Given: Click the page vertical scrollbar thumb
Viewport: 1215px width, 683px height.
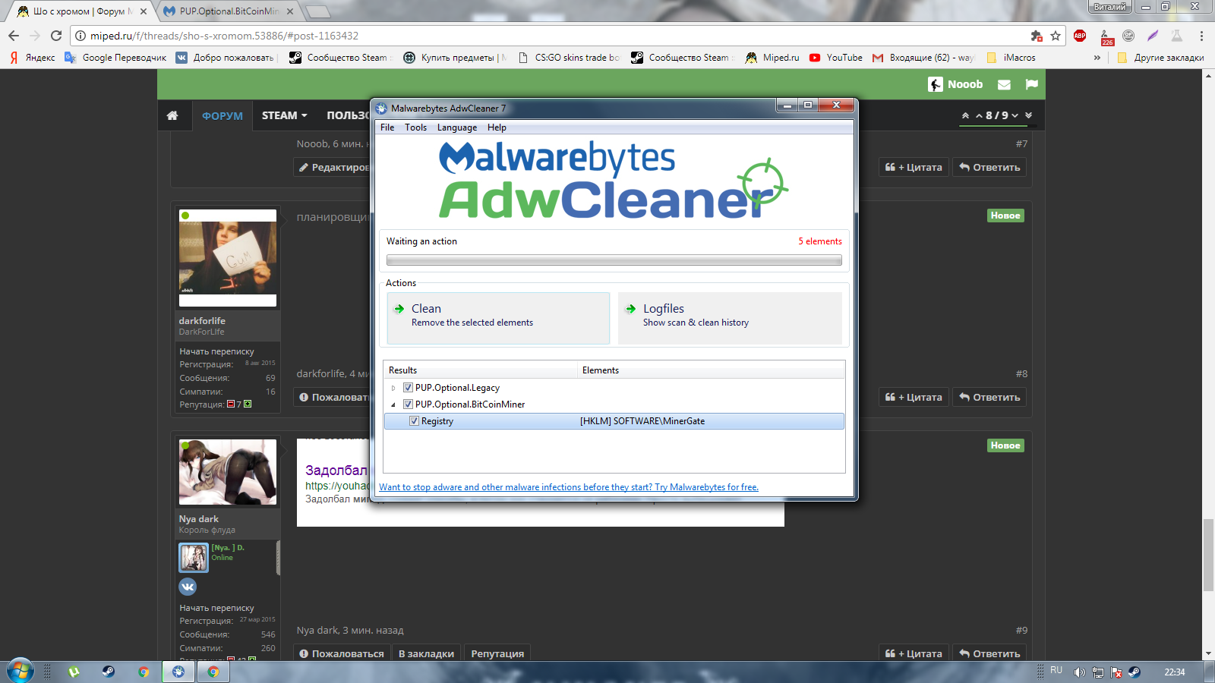Looking at the screenshot, I should tap(1208, 555).
